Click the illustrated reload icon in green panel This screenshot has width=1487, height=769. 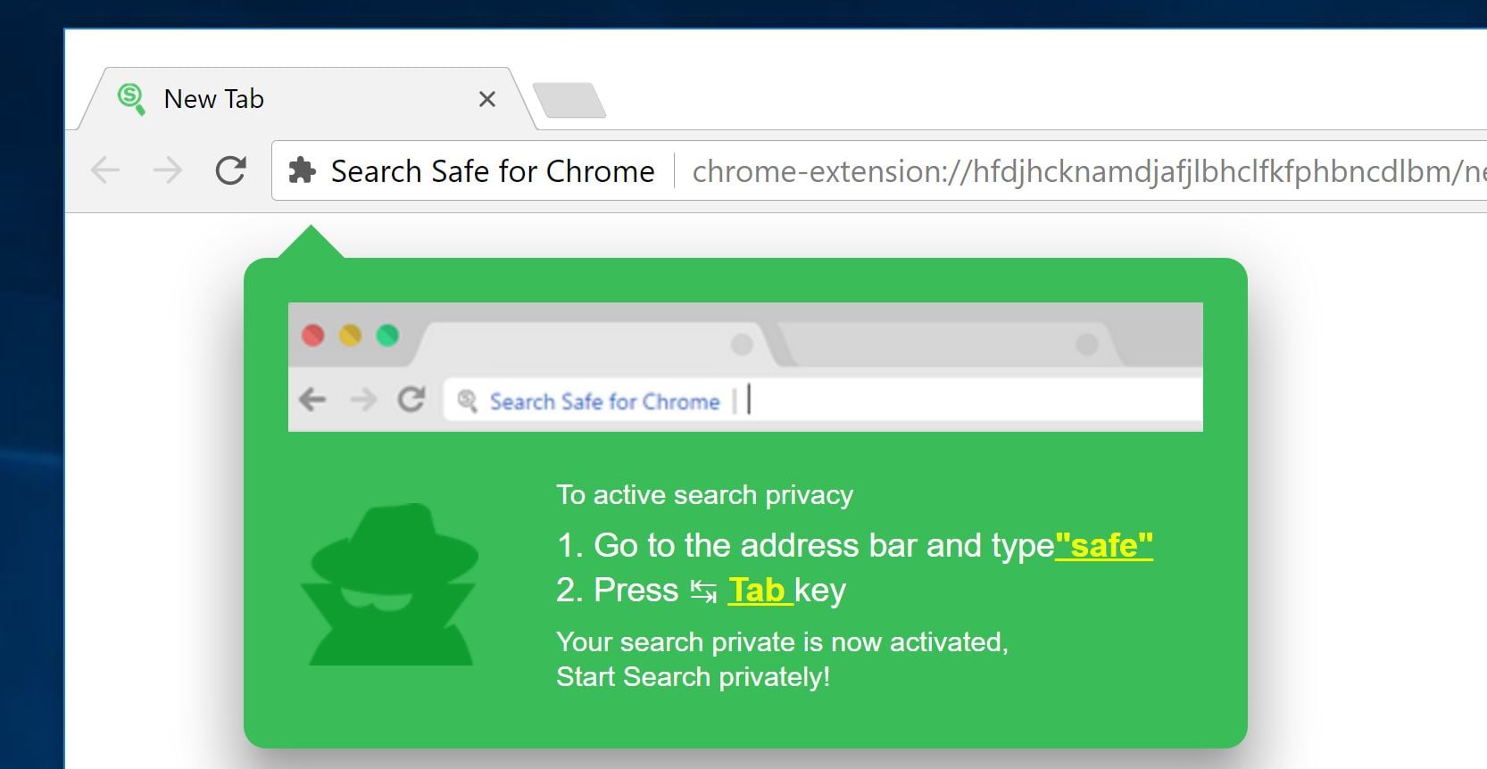[411, 400]
